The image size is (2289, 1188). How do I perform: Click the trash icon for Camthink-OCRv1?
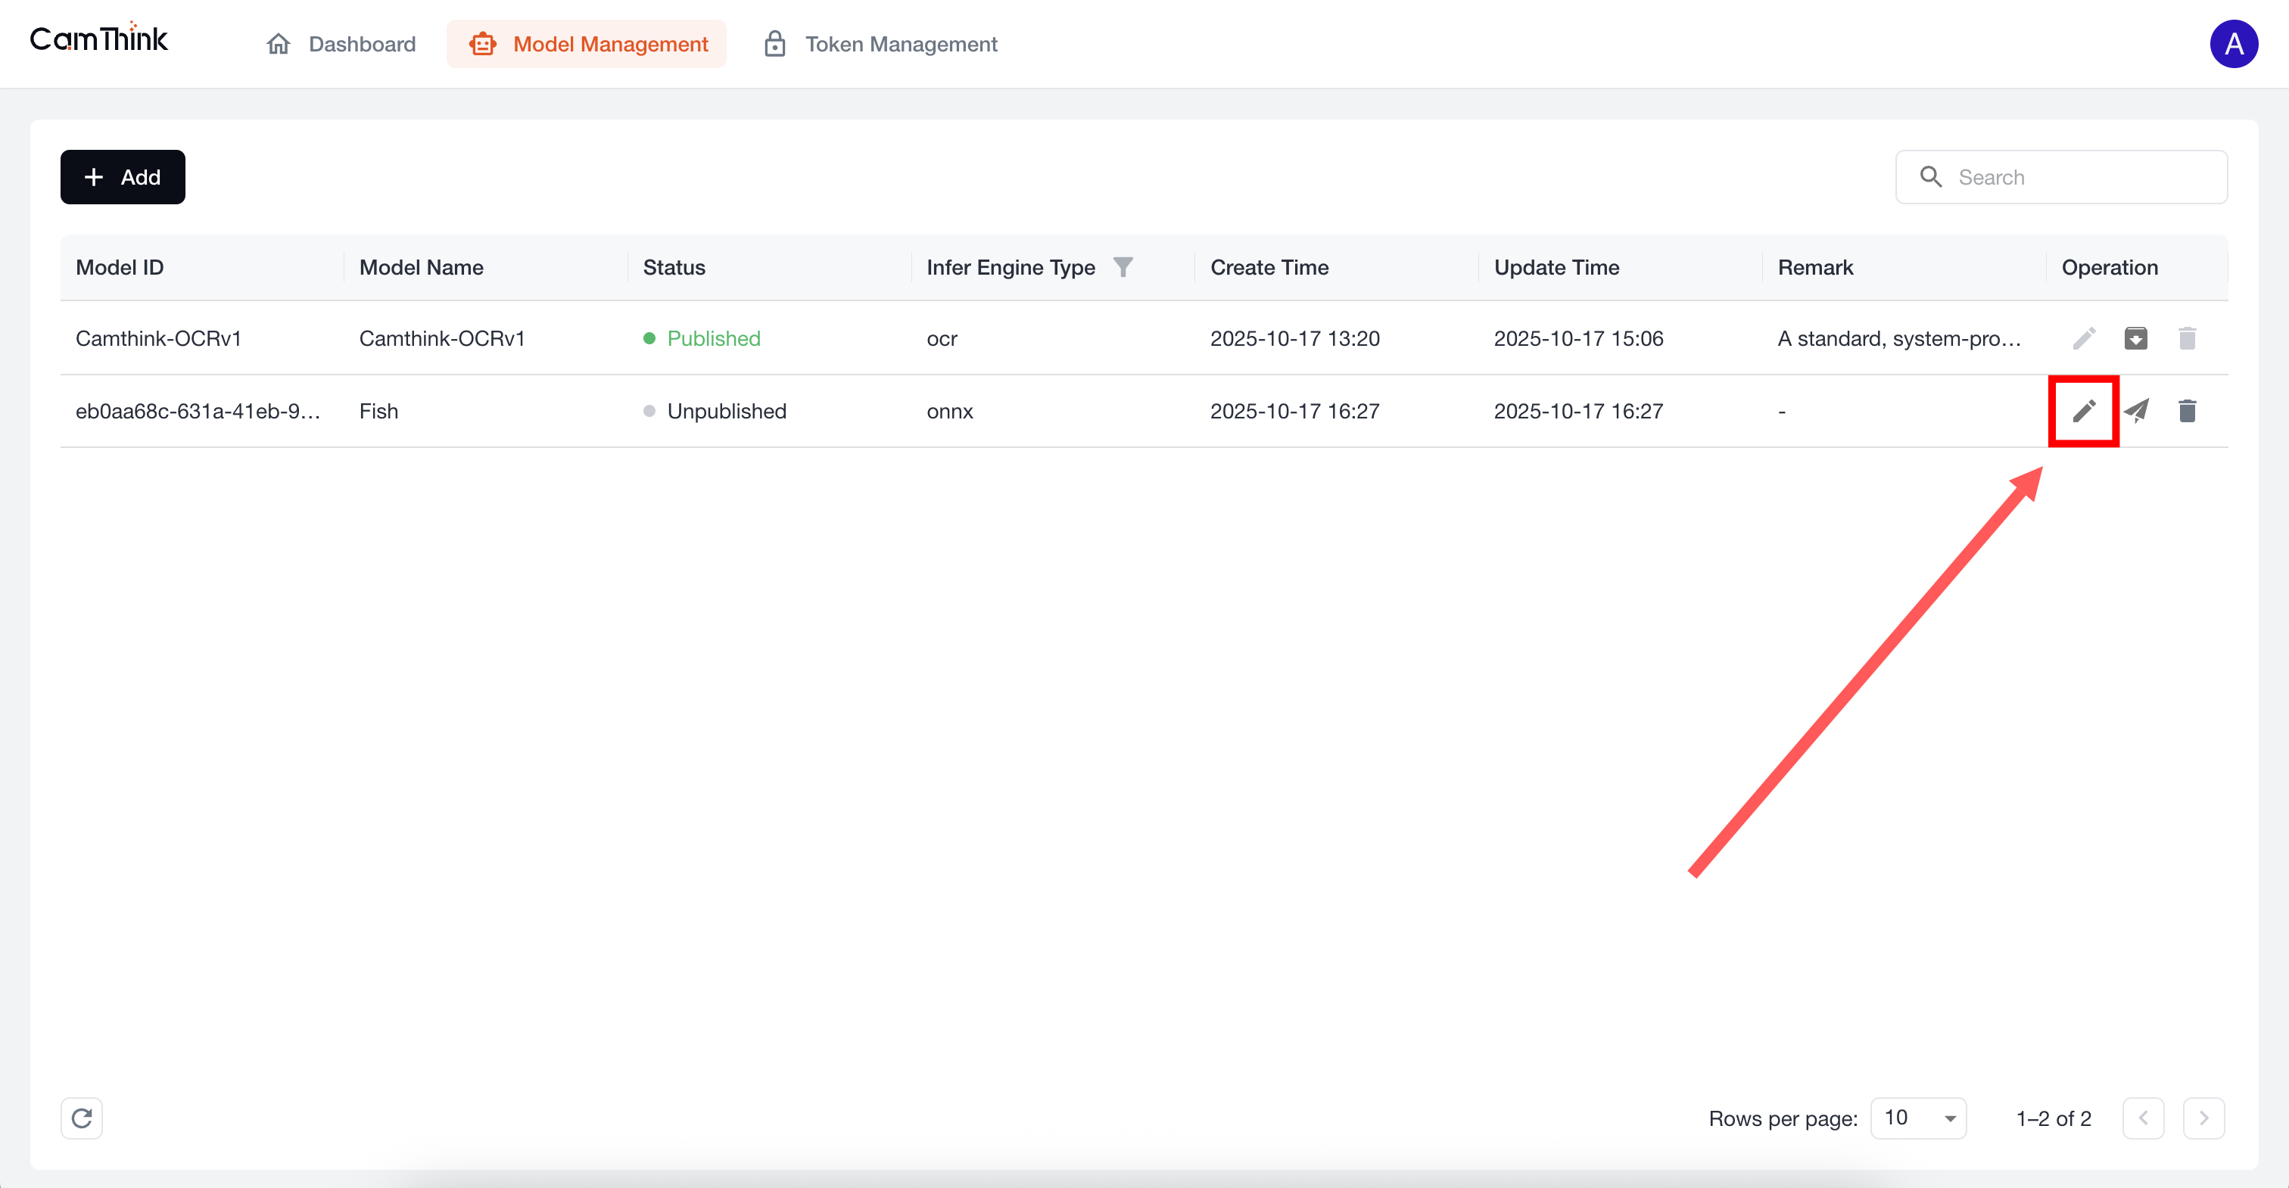click(x=2187, y=338)
